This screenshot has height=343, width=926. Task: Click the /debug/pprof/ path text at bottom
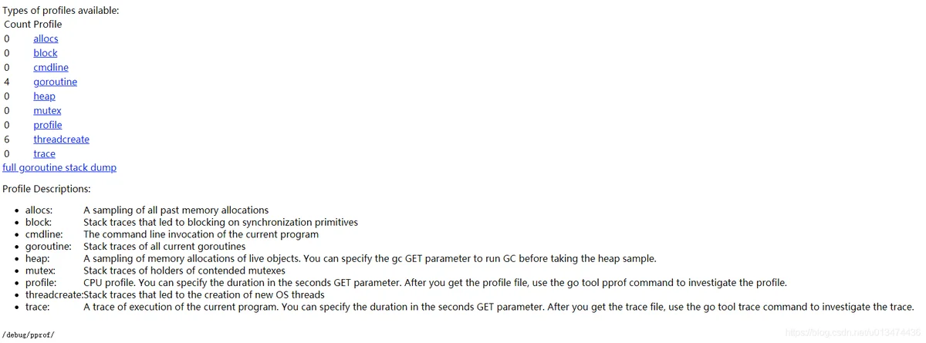(x=29, y=335)
